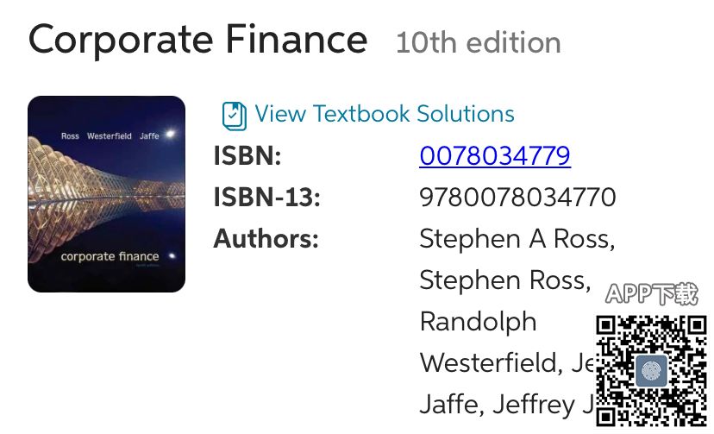The width and height of the screenshot is (714, 434).
Task: Click the author names printed on the cover
Action: click(x=110, y=137)
